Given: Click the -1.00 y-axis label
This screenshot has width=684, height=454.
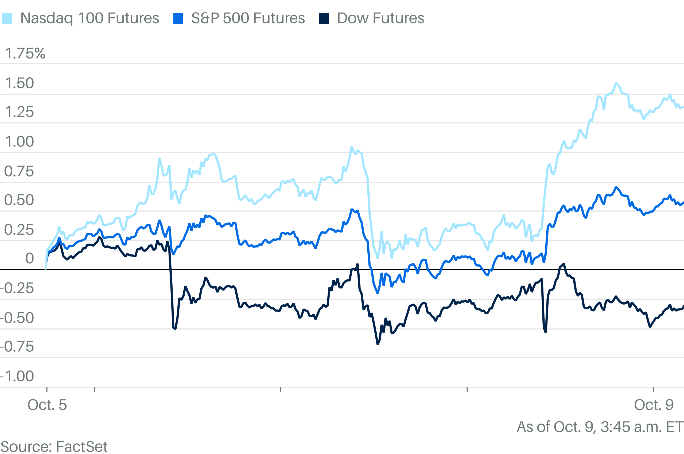Looking at the screenshot, I should coord(17,376).
